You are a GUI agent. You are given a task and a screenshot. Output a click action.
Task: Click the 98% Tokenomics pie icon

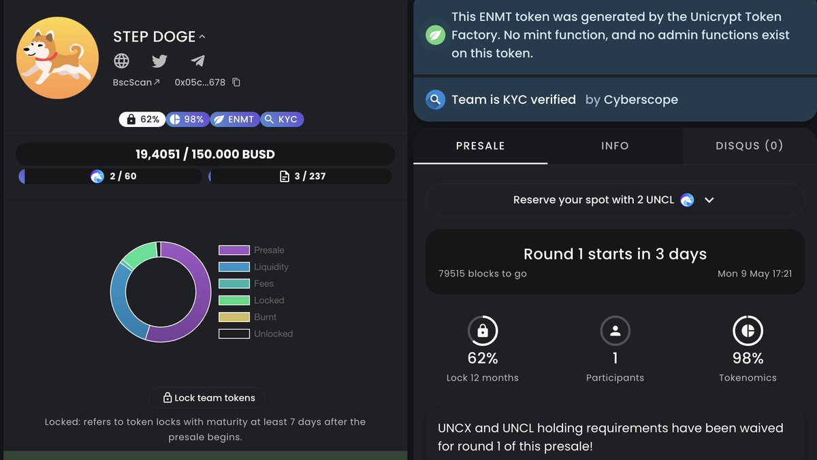[748, 332]
